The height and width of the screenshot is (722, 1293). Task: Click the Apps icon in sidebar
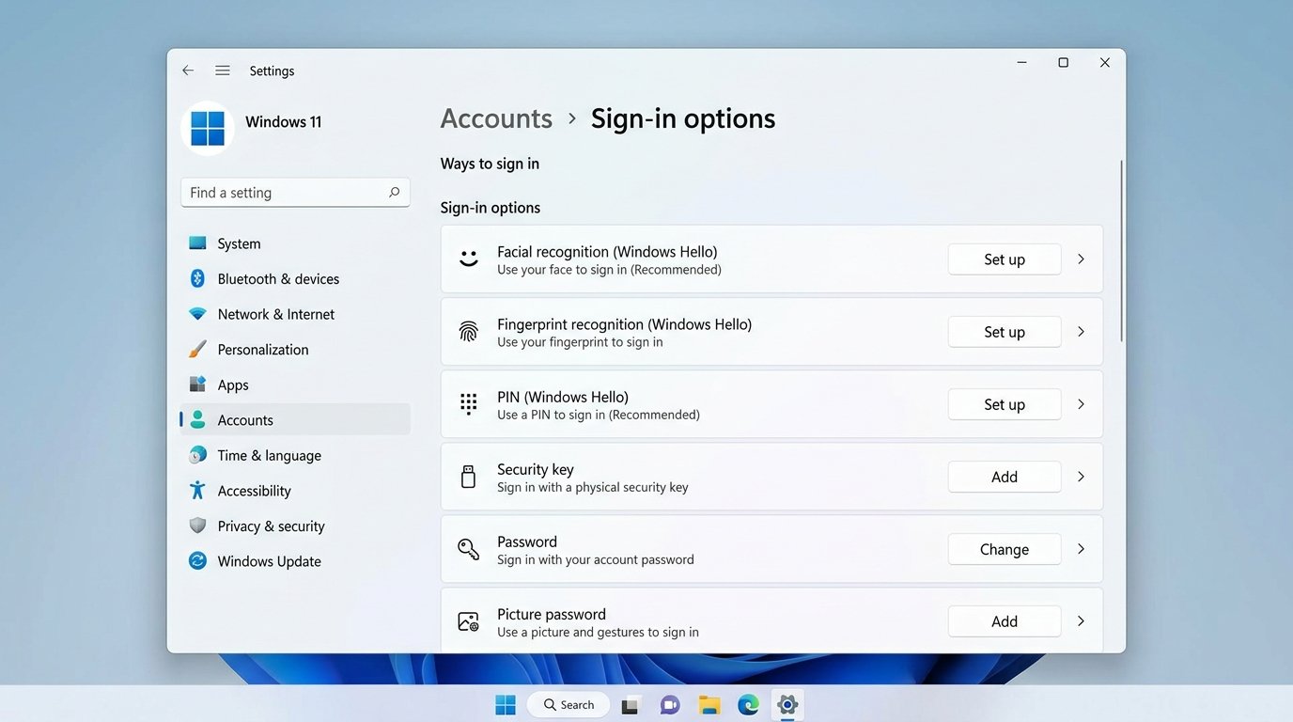[197, 385]
